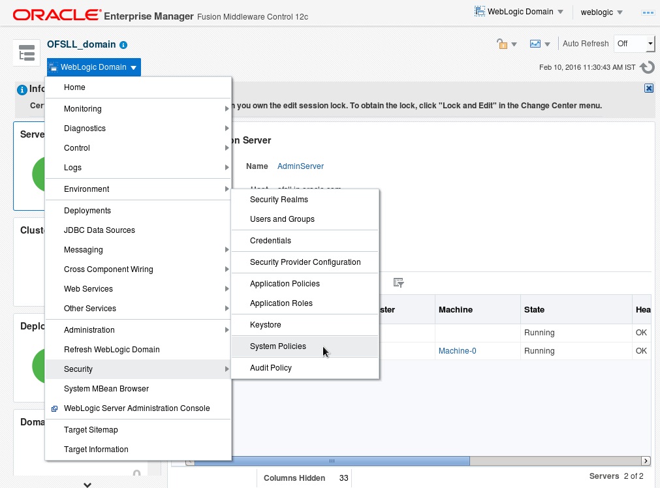The width and height of the screenshot is (660, 488).
Task: Click the external link icon beside Administration Console
Action: click(54, 408)
